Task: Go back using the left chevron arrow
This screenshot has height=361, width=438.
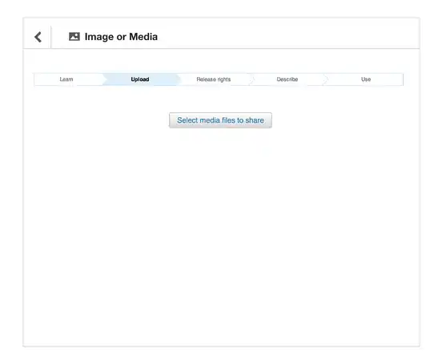Action: tap(38, 37)
